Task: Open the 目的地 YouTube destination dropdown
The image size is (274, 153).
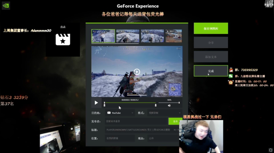Action: (120, 113)
